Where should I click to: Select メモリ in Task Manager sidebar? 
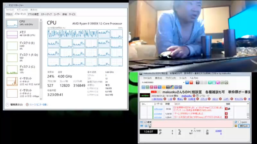click(22, 34)
